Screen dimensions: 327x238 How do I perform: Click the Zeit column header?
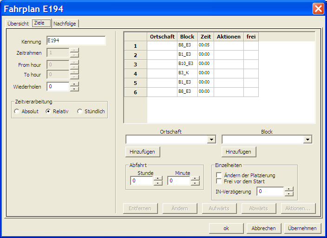(x=205, y=37)
